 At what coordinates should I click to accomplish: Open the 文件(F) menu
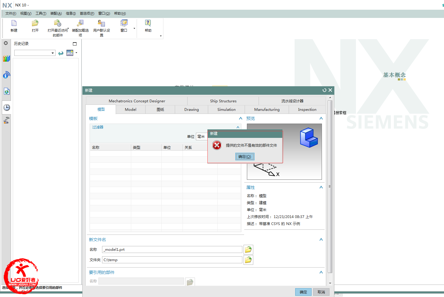(11, 13)
